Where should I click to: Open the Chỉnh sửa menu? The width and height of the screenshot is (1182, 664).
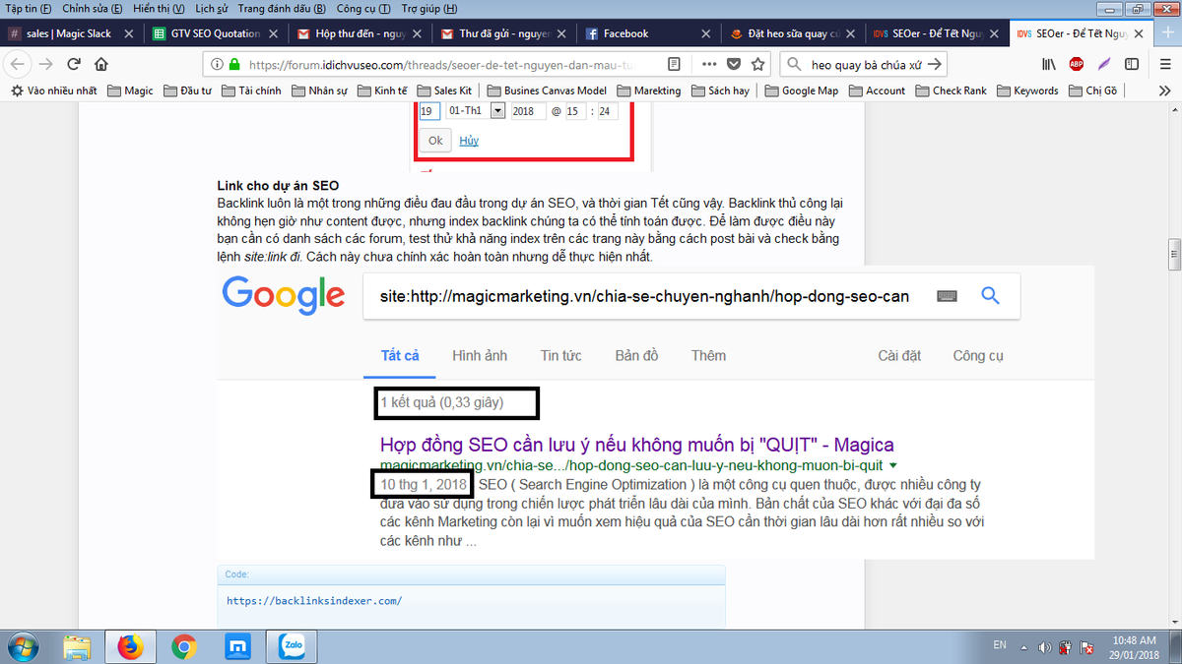coord(93,8)
